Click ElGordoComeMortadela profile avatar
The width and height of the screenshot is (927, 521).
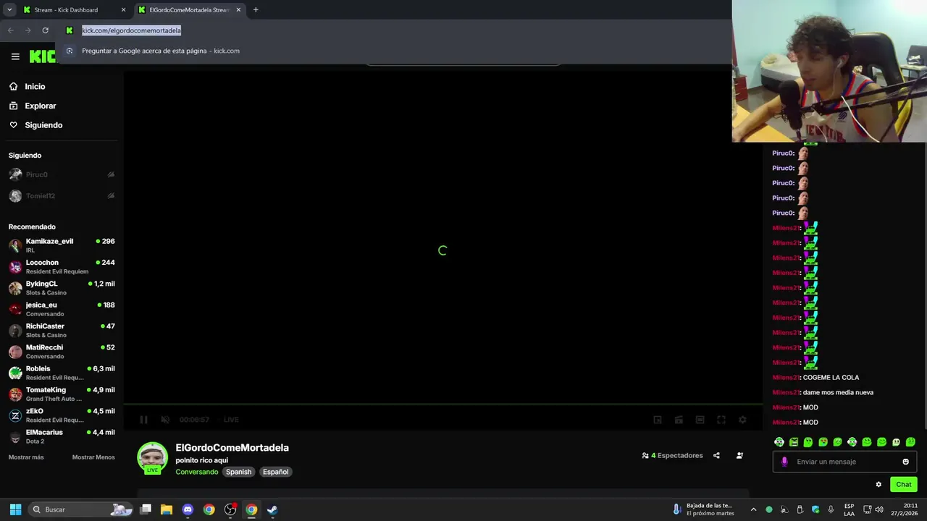[x=153, y=457]
